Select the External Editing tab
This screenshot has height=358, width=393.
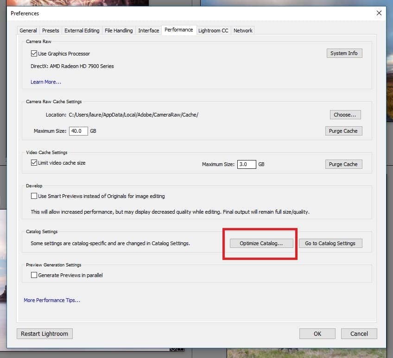82,31
